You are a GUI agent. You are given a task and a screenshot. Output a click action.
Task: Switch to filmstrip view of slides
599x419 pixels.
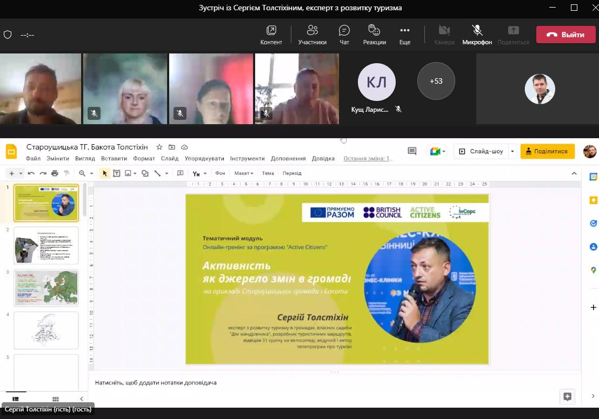click(x=16, y=399)
